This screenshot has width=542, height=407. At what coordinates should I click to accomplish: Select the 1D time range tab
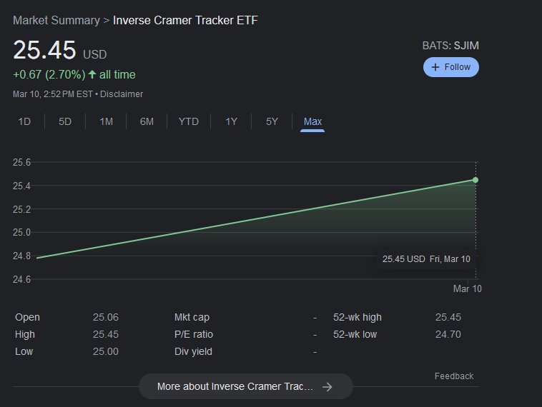pos(24,121)
